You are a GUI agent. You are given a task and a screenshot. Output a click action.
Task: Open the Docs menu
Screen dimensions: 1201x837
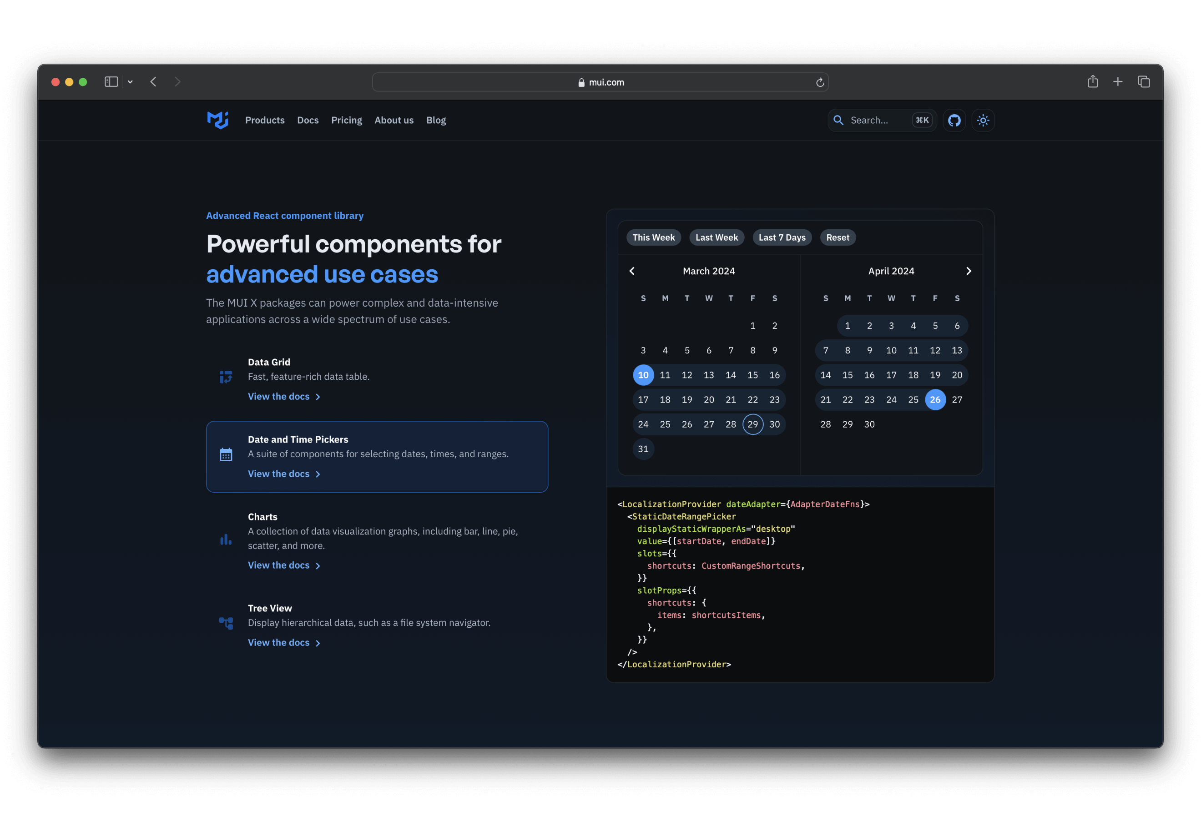tap(308, 120)
